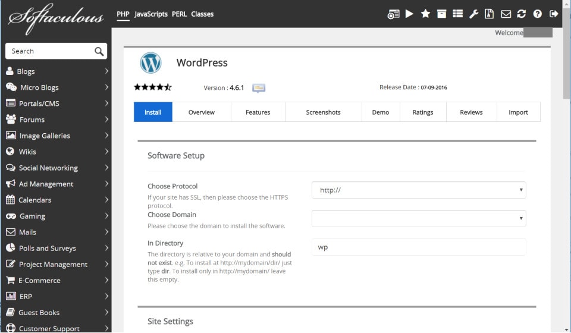Image resolution: width=571 pixels, height=333 pixels.
Task: Switch to the Overview tab
Action: [x=202, y=112]
